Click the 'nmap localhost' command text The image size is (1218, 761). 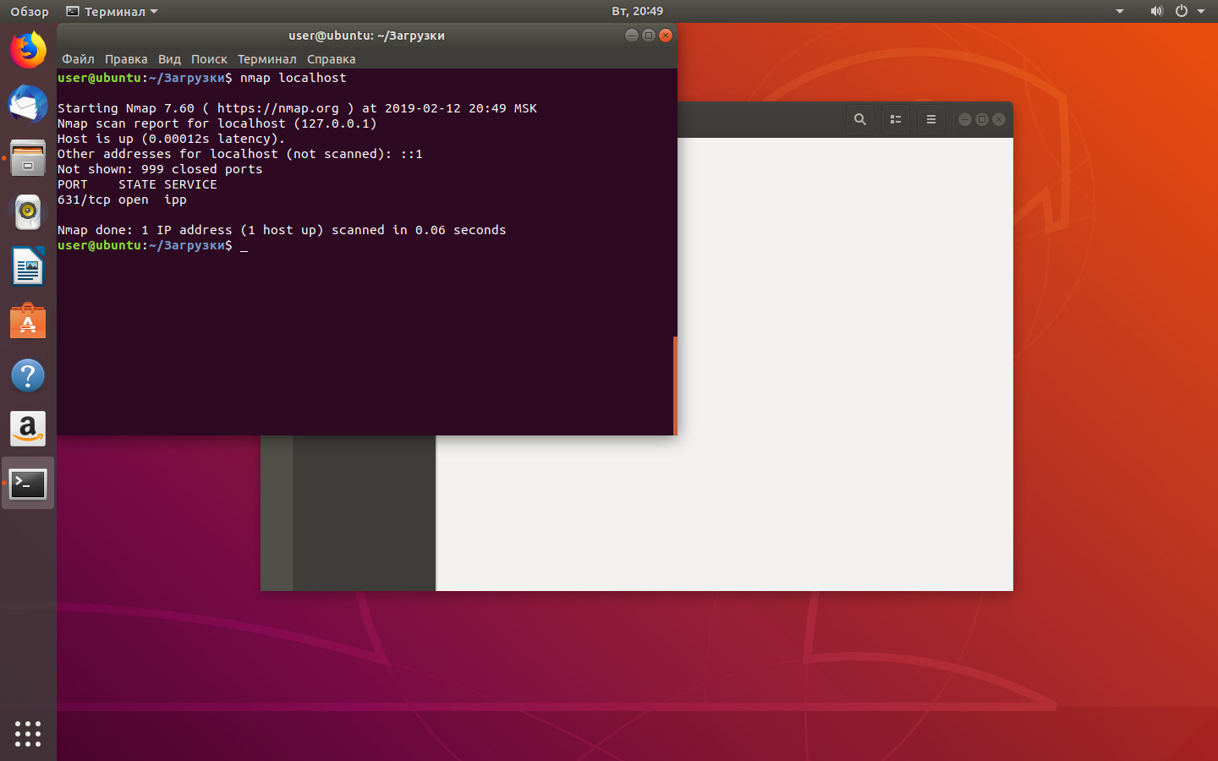294,78
